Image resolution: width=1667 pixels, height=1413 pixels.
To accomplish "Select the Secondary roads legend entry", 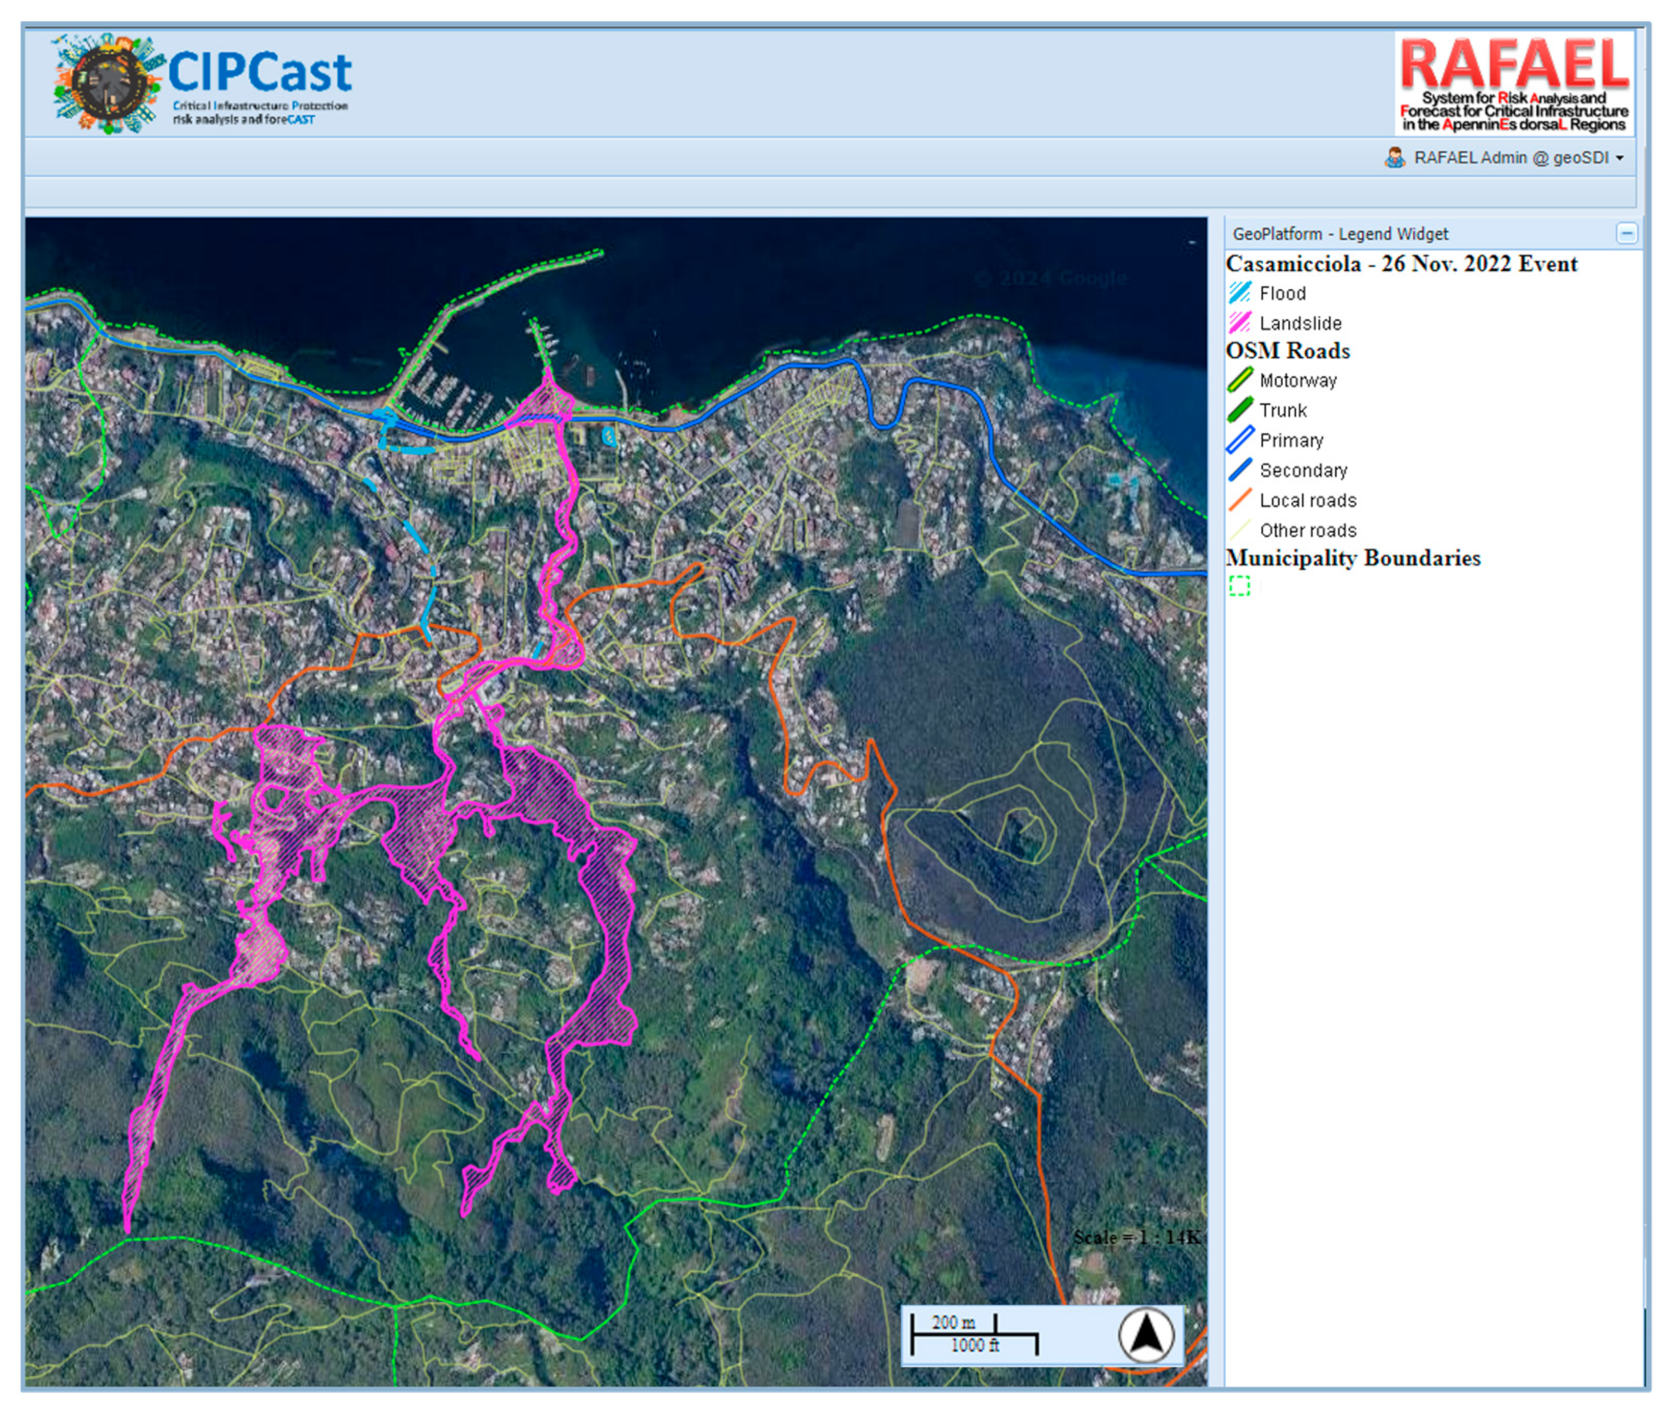I will pyautogui.click(x=1303, y=470).
